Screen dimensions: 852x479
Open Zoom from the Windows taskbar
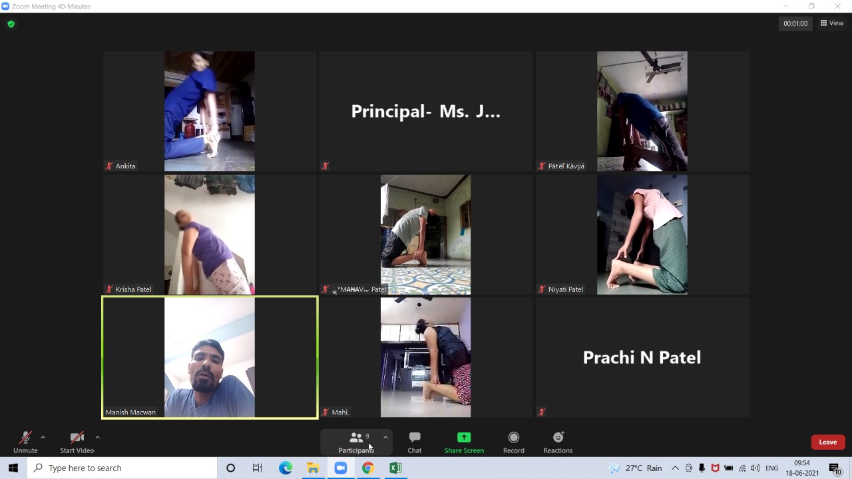(x=340, y=468)
